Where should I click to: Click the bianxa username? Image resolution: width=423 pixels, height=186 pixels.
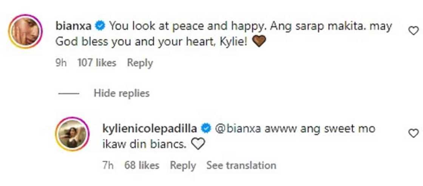[74, 26]
